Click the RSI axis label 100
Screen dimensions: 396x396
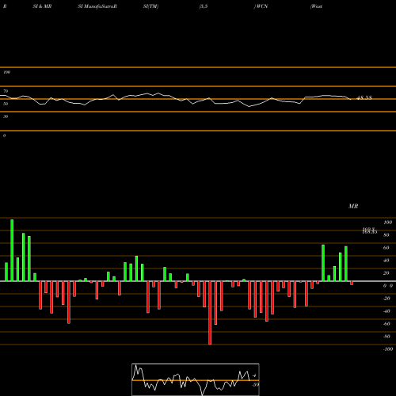[6, 72]
